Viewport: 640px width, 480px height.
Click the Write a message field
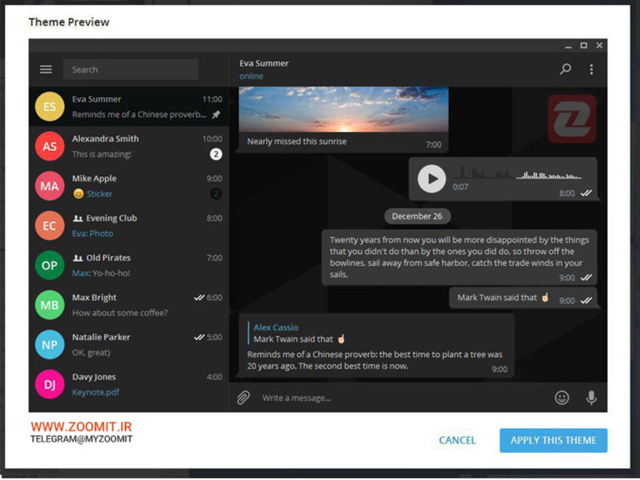tap(400, 398)
